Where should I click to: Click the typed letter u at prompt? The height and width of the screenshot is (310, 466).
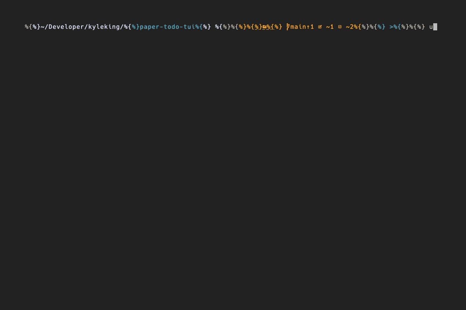(x=431, y=27)
